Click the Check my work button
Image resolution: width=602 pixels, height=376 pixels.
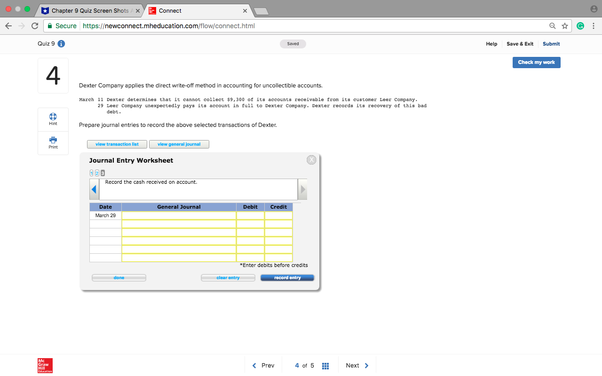click(536, 62)
